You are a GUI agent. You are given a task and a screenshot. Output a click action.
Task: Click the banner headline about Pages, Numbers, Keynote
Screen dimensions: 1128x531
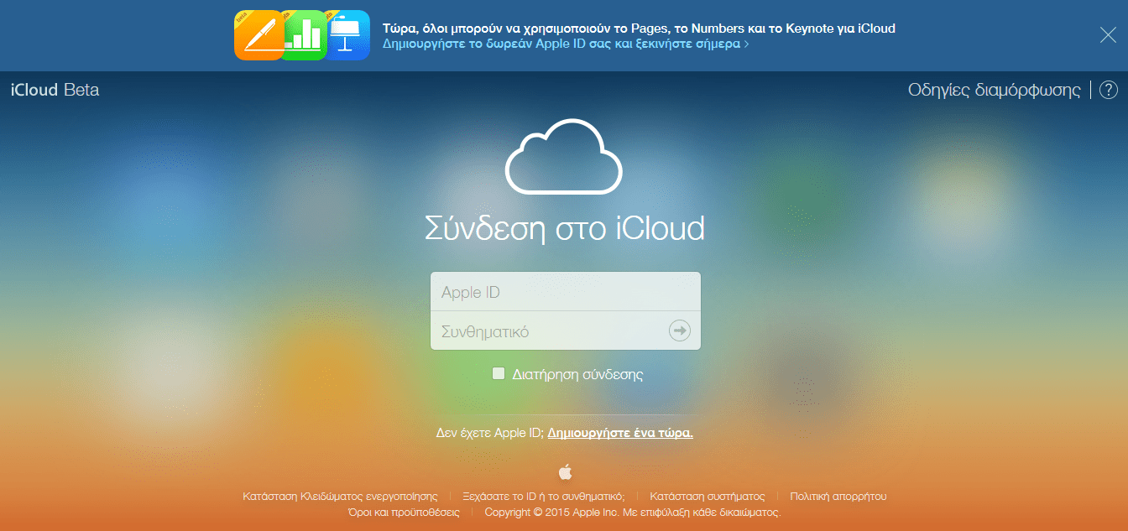click(639, 28)
